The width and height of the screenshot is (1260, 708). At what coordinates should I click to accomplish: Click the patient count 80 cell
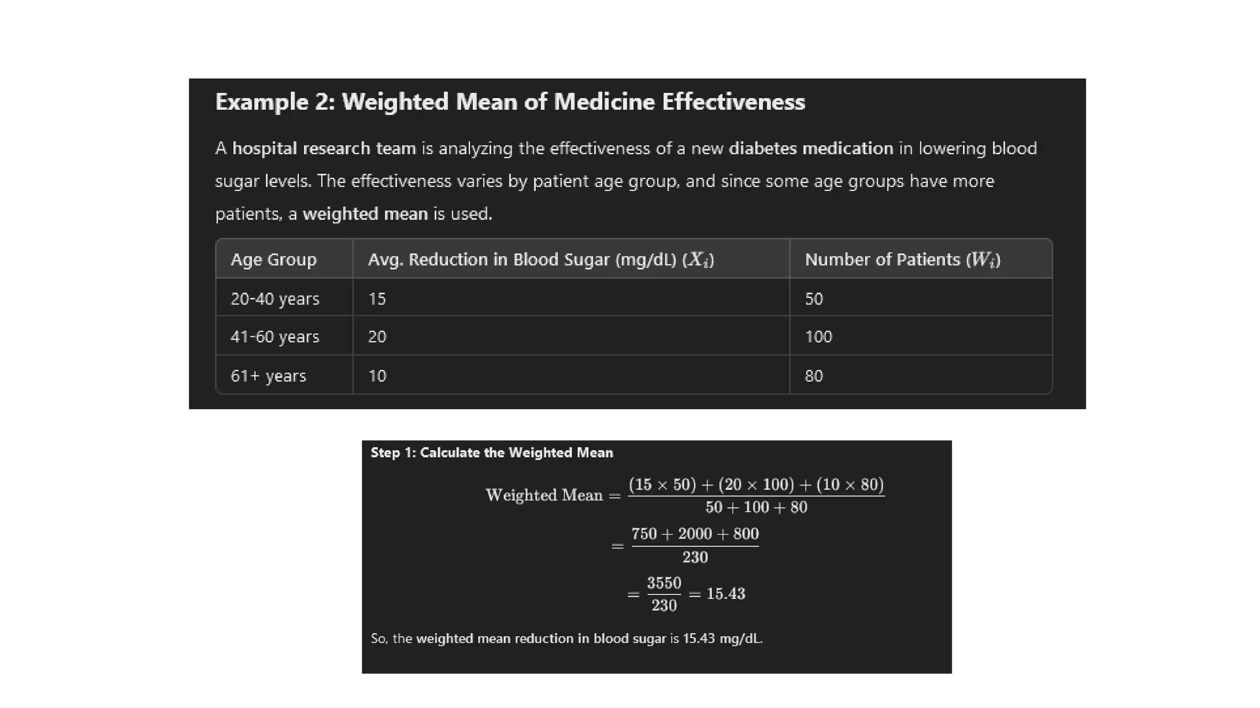pos(813,376)
